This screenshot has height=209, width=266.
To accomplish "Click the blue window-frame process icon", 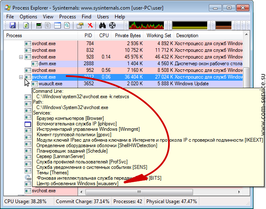I will click(x=28, y=124).
